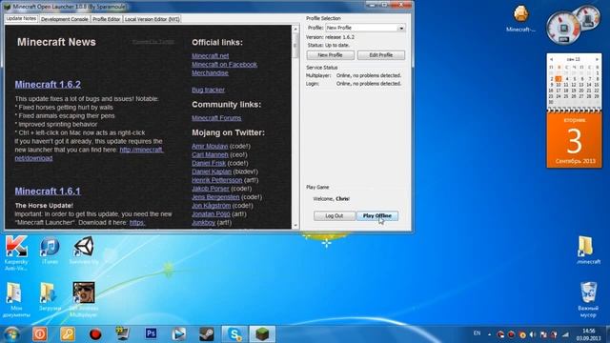Viewport: 610px width, 343px height.
Task: Click the Edit Profile button
Action: pyautogui.click(x=381, y=55)
